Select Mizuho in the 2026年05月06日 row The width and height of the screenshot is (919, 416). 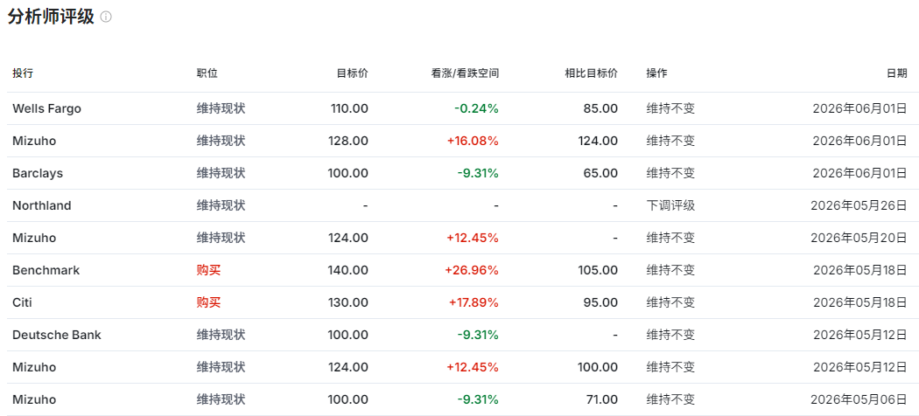pos(34,399)
